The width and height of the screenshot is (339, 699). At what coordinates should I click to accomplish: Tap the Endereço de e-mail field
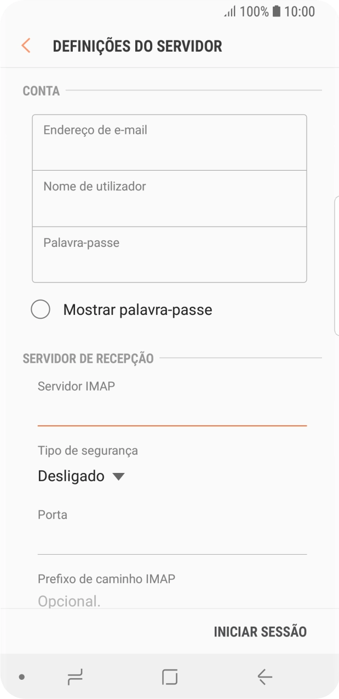(x=169, y=142)
